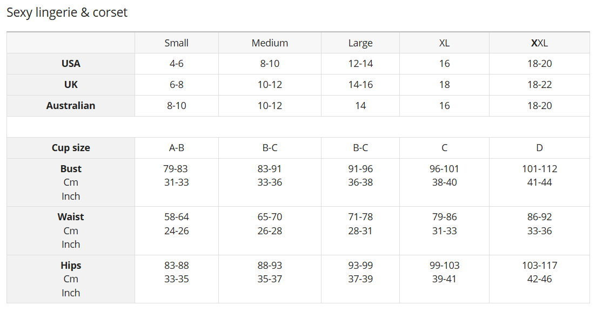Click the USA row label
This screenshot has width=596, height=312.
tap(71, 64)
